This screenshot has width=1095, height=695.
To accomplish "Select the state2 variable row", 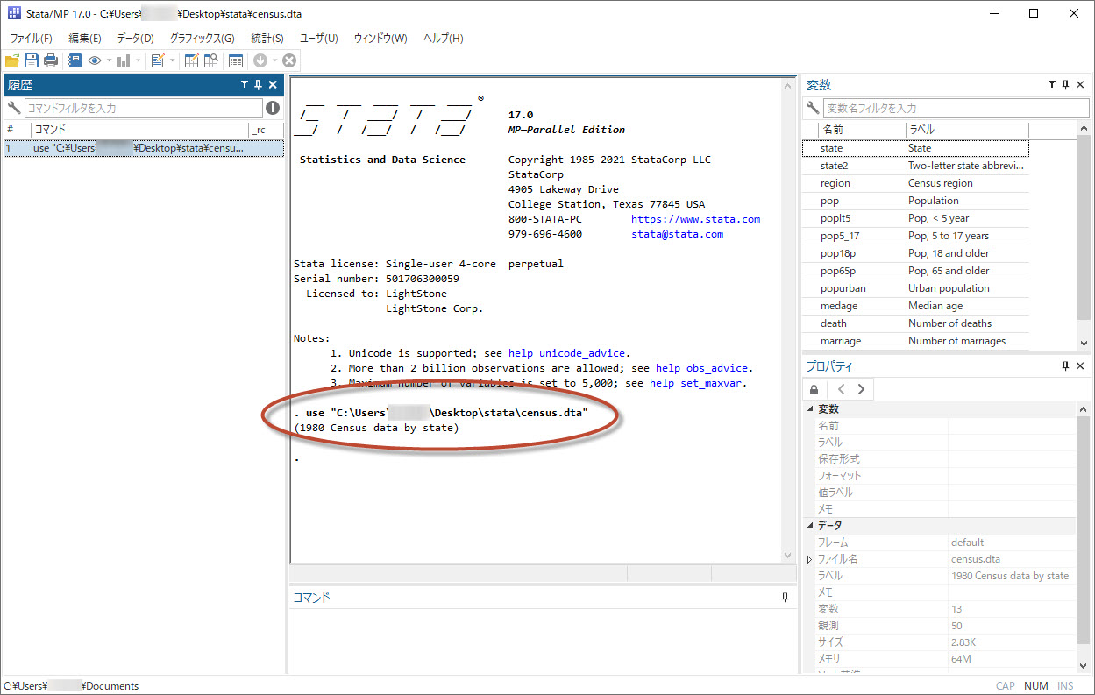I will [x=915, y=166].
